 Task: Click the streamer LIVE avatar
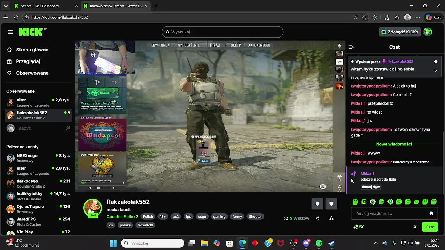92,208
